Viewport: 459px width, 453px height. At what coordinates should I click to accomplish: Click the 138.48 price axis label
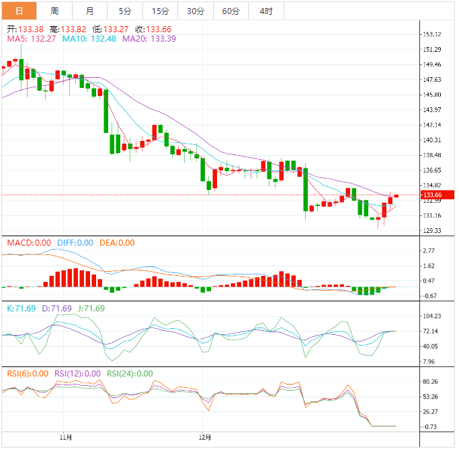point(431,155)
